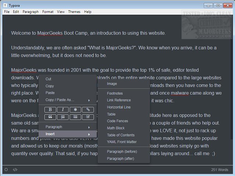Create an ordered list with the numbered icon
235x176 pixels.
63,117
